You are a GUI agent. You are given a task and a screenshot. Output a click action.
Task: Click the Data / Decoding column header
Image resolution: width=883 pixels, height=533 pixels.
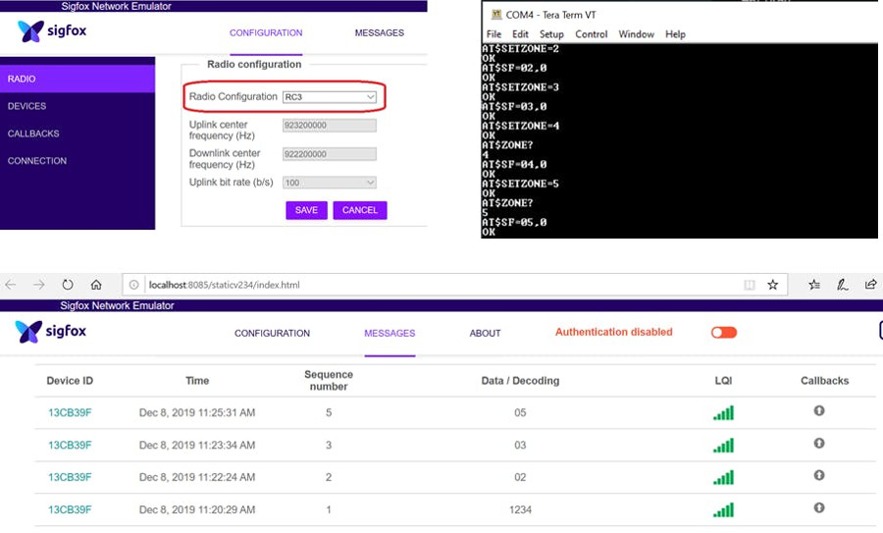coord(520,381)
